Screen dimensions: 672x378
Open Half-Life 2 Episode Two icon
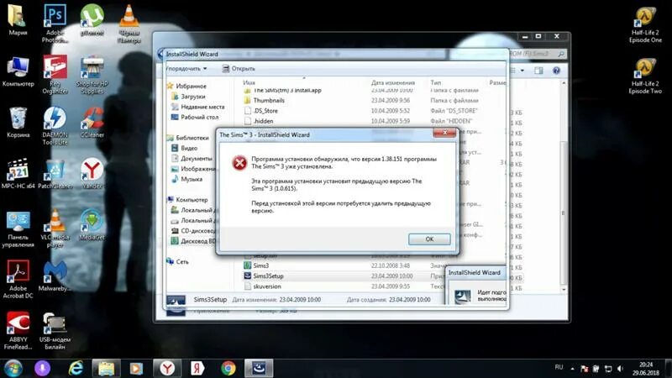(x=645, y=75)
